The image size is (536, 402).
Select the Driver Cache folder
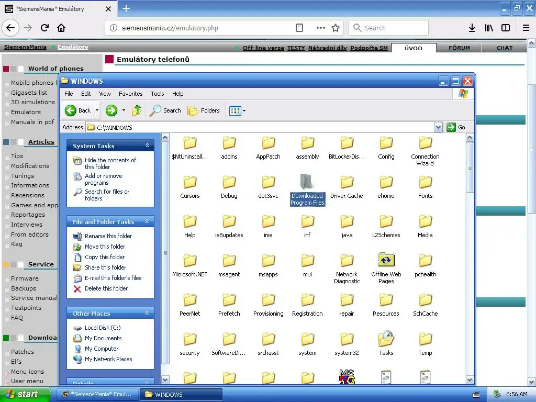pyautogui.click(x=347, y=187)
